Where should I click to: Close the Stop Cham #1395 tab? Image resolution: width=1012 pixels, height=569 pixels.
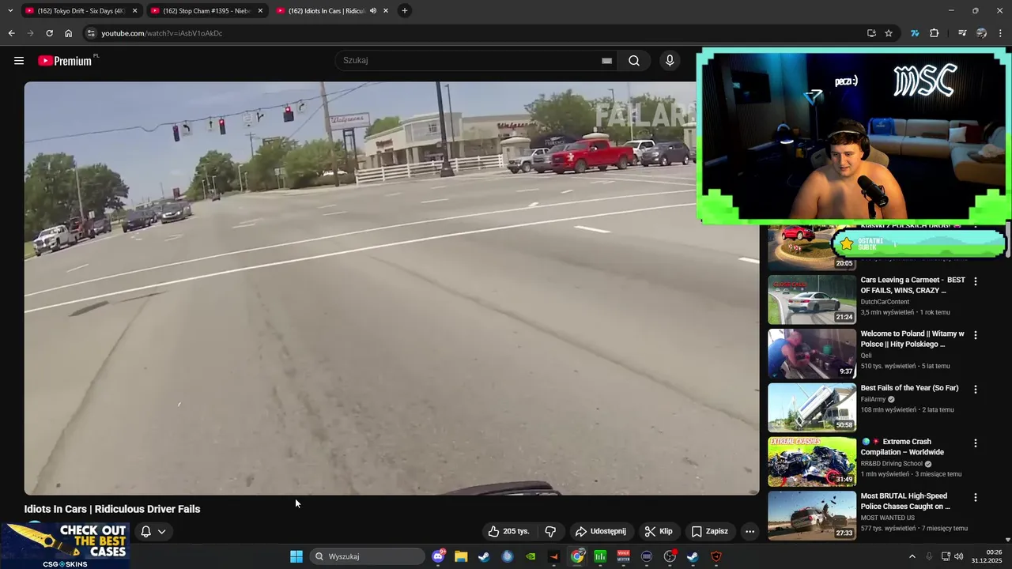(x=260, y=11)
